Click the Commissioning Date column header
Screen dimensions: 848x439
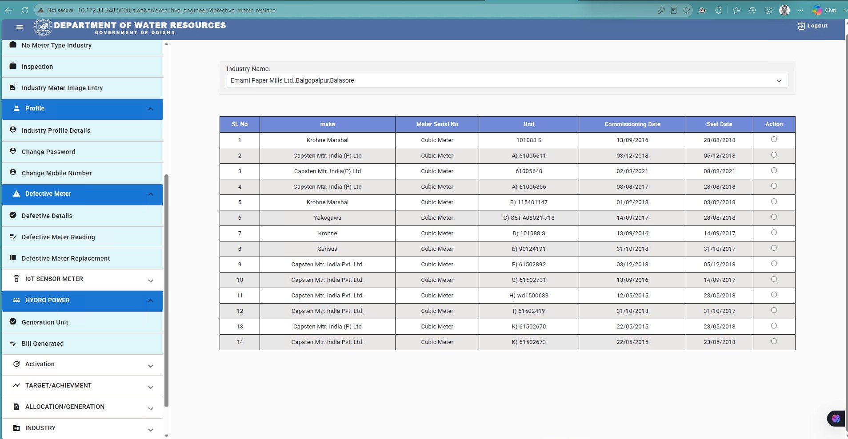click(632, 124)
